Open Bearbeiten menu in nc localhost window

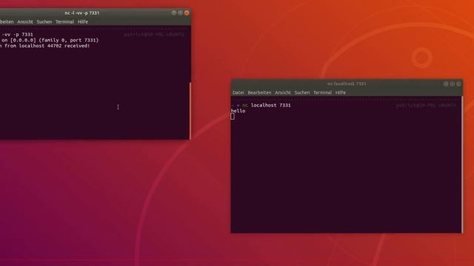pyautogui.click(x=259, y=92)
